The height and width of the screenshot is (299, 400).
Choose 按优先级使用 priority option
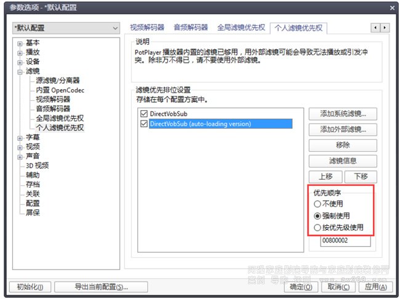pos(318,228)
